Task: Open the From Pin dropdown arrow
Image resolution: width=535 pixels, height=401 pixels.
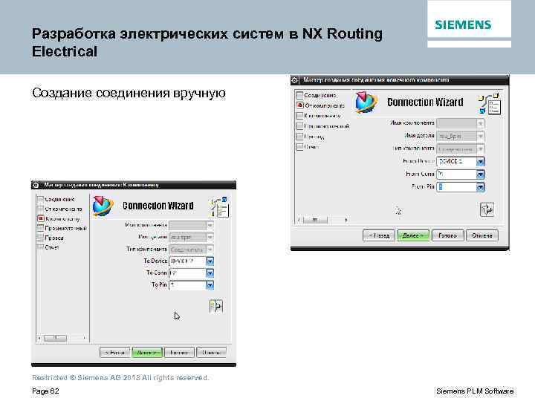Action: (x=481, y=187)
